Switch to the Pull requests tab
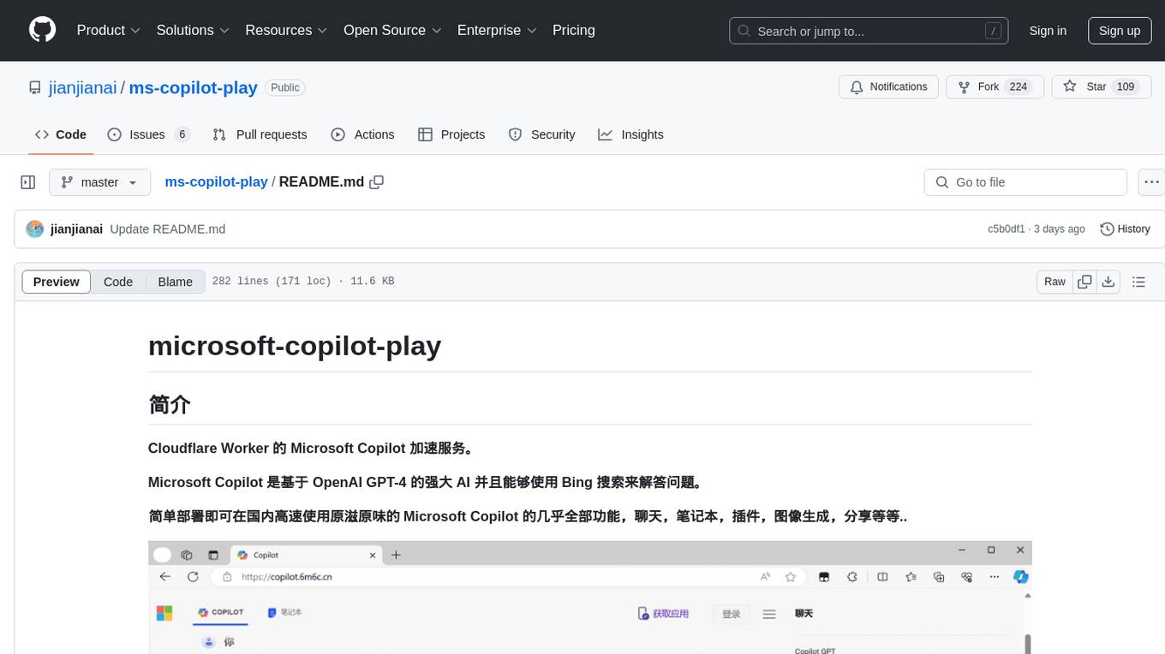The image size is (1165, 654). [x=260, y=134]
